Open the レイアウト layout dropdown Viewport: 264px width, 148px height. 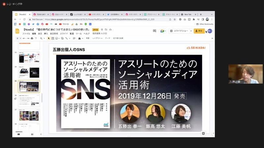pos(97,38)
